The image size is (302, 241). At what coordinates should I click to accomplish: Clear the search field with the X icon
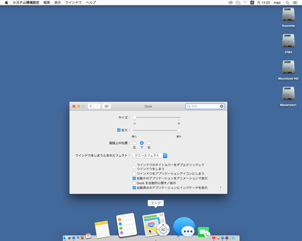[222, 106]
